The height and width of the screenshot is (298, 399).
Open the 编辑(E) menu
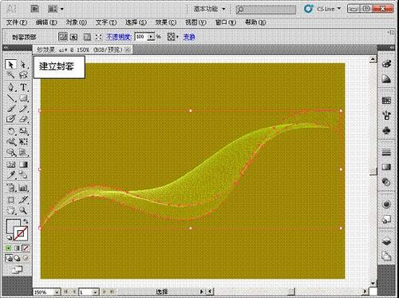coord(46,22)
